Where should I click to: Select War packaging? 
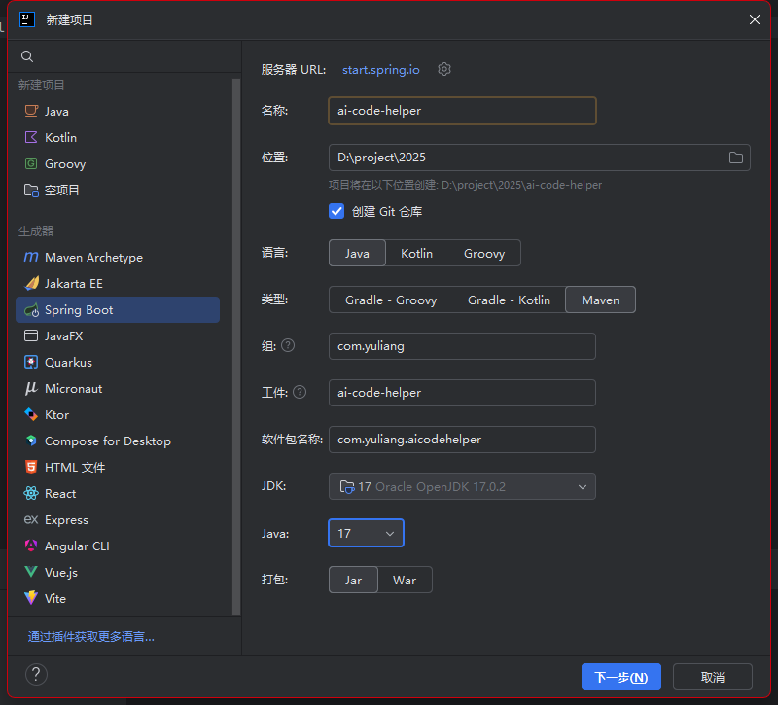click(405, 580)
